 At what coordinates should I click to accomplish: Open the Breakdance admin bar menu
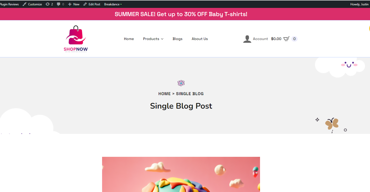pyautogui.click(x=113, y=4)
